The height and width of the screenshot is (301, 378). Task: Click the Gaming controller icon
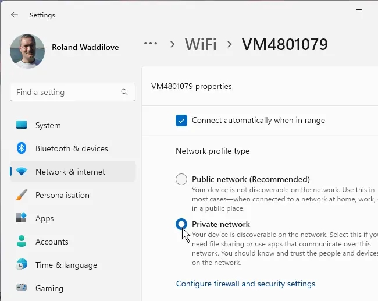pyautogui.click(x=22, y=288)
